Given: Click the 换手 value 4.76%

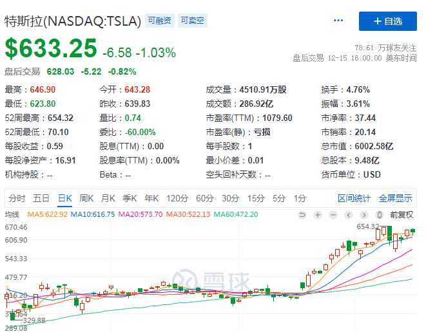Looking at the screenshot, I should pos(358,90).
